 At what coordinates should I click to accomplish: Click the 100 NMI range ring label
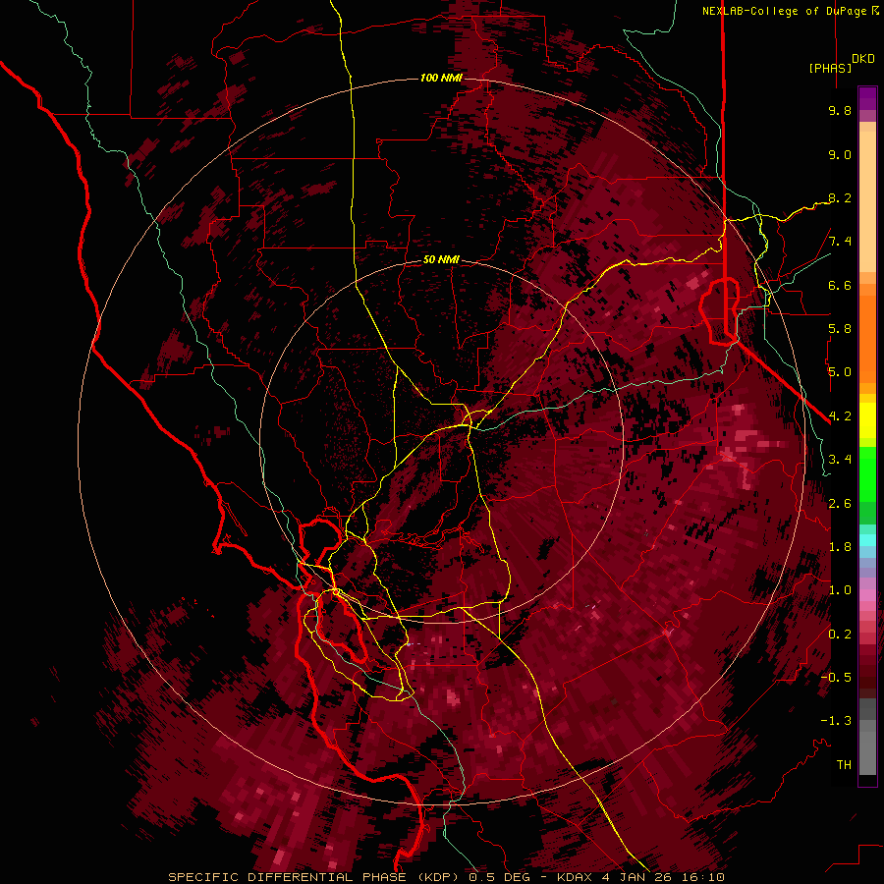pos(441,78)
